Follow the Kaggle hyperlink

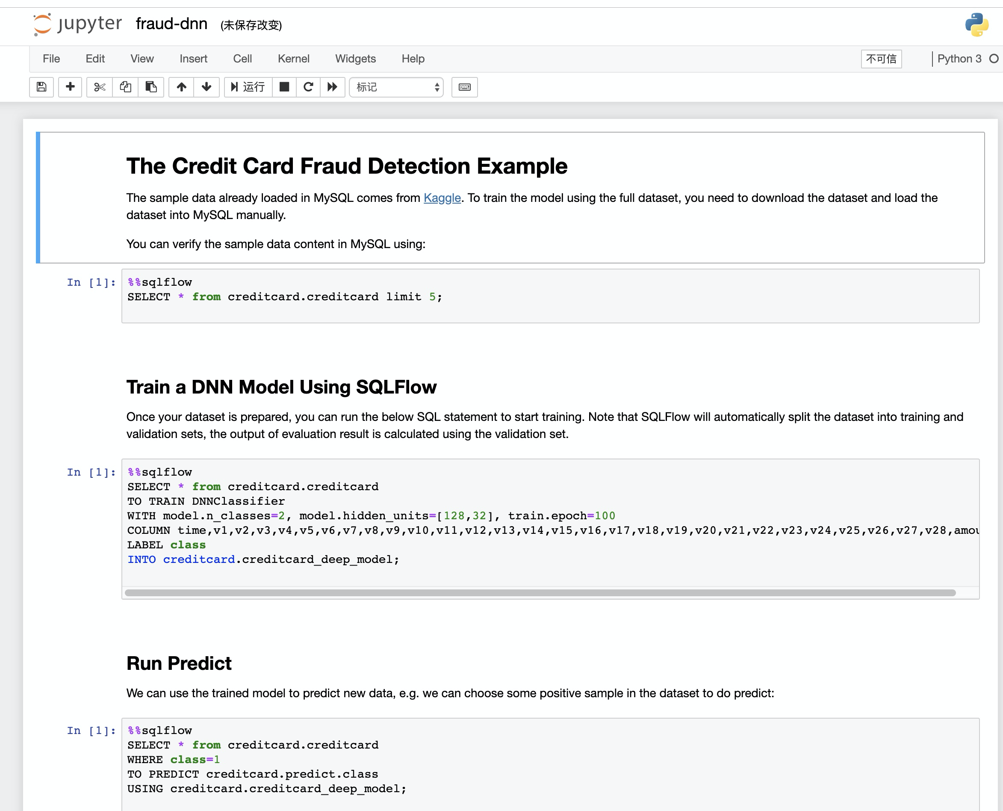click(442, 198)
